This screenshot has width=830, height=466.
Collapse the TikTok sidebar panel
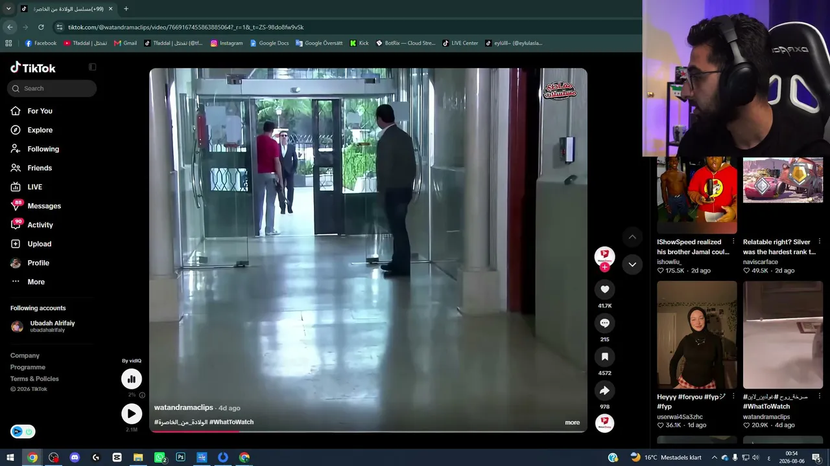pyautogui.click(x=92, y=67)
